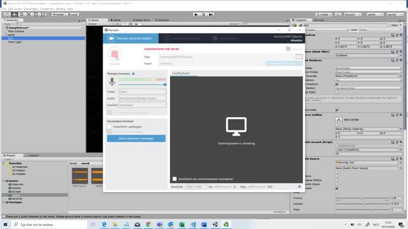Open the Collab dropdown
Screen dimensions: 408x229
324,14
